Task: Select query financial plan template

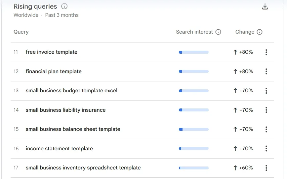Action: click(x=54, y=71)
